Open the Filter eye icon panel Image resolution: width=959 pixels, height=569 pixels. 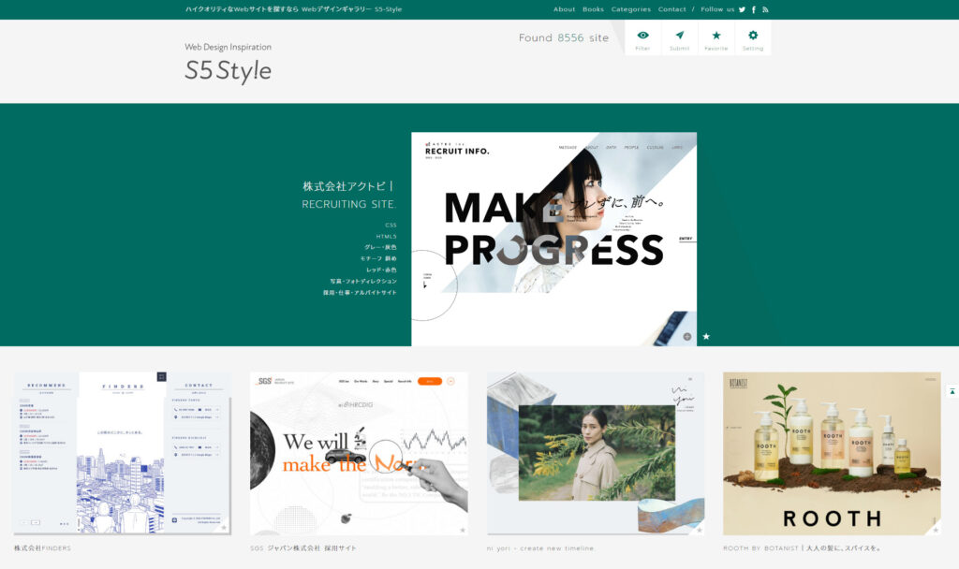coord(642,38)
